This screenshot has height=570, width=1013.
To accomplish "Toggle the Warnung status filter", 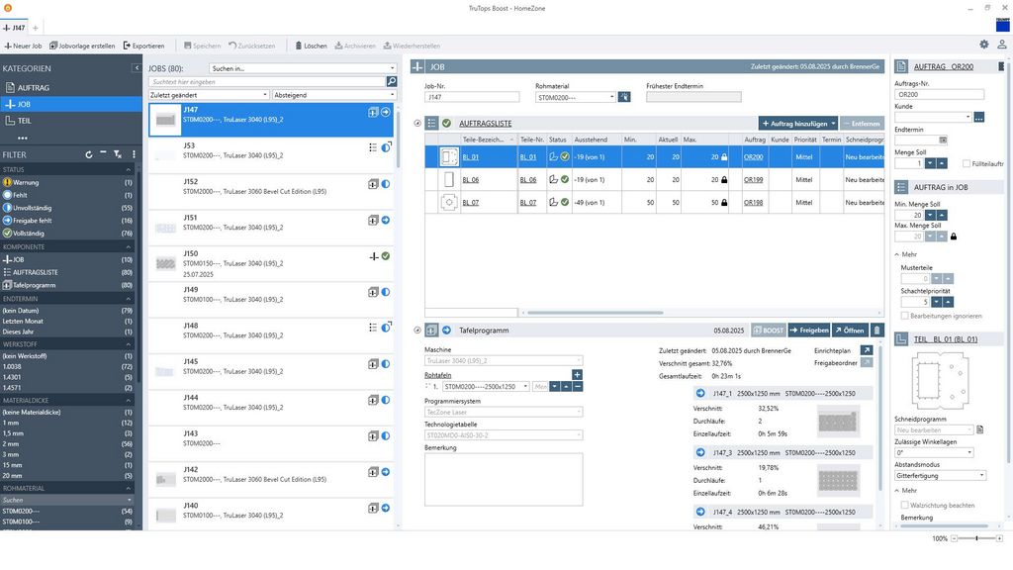I will point(27,183).
